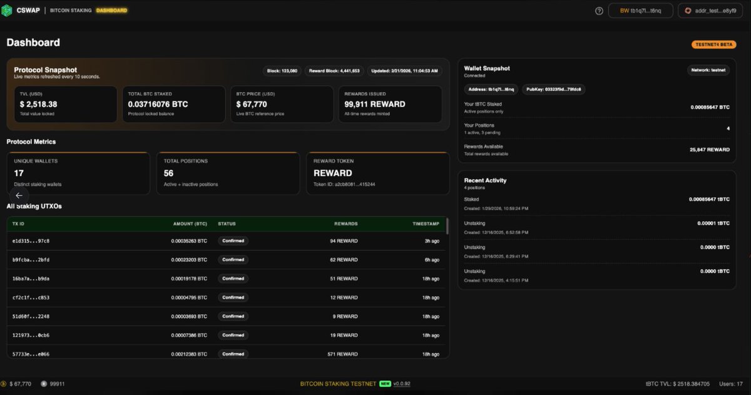Click the Address: tb1q7l...t6nq chip

[491, 90]
